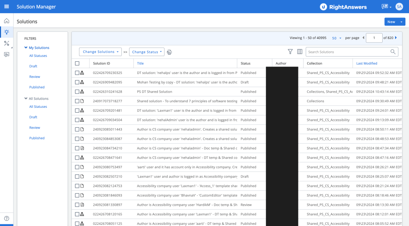Click decision tree icon for solution 022426310241628

coord(82,92)
